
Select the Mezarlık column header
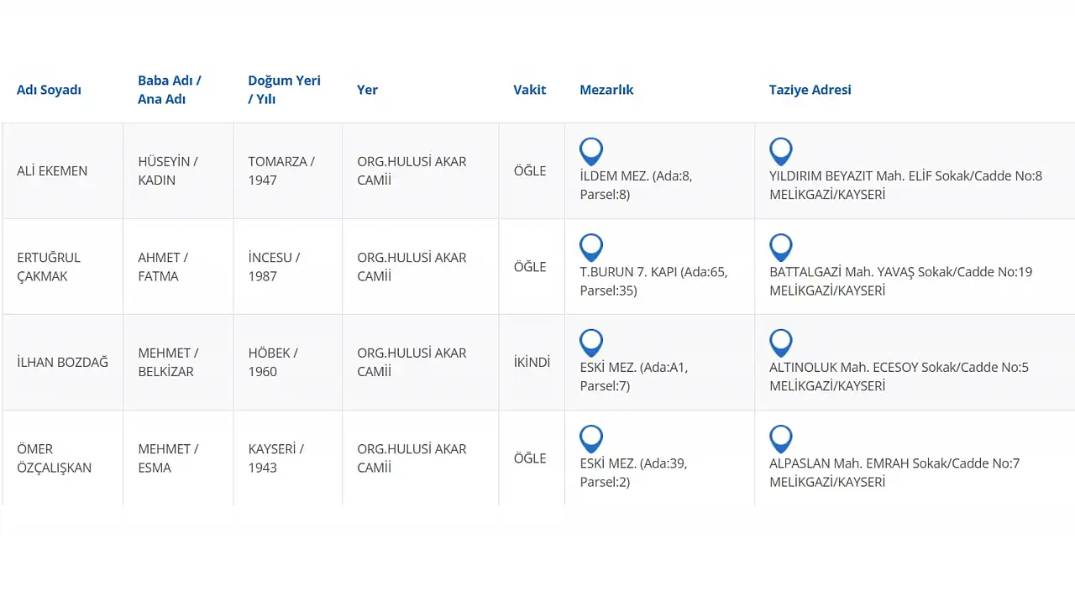[x=606, y=90]
